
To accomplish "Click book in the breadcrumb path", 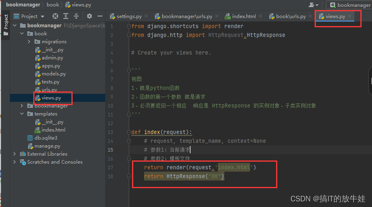I will pyautogui.click(x=53, y=5).
